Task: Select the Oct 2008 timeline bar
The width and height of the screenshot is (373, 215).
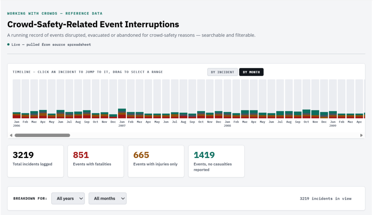Action: (x=306, y=99)
